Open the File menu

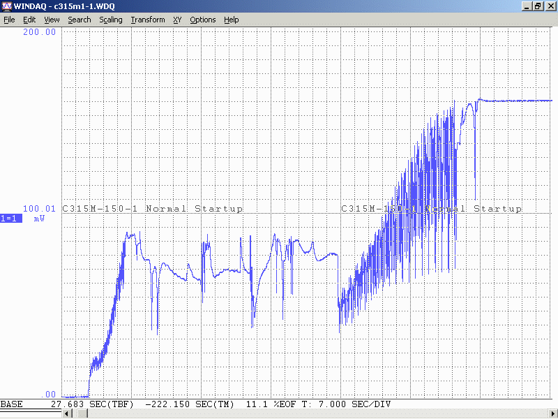click(9, 20)
